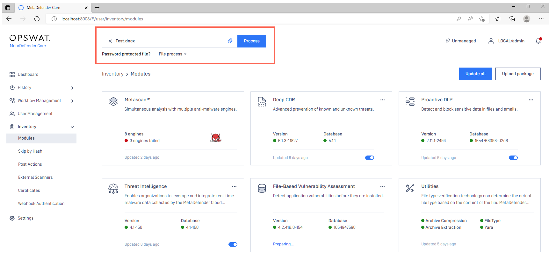Image resolution: width=549 pixels, height=261 pixels.
Task: Click Password protected file? option
Action: [x=126, y=54]
